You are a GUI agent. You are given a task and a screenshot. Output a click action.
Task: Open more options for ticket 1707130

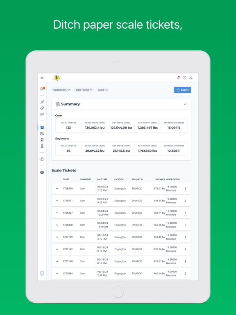[185, 261]
